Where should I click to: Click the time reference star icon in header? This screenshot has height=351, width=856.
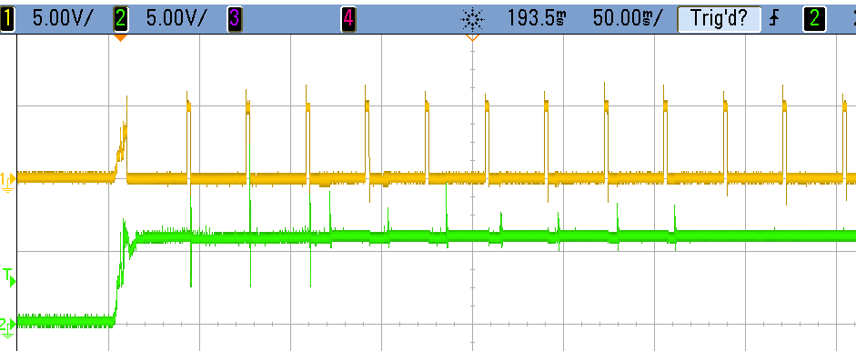point(472,20)
